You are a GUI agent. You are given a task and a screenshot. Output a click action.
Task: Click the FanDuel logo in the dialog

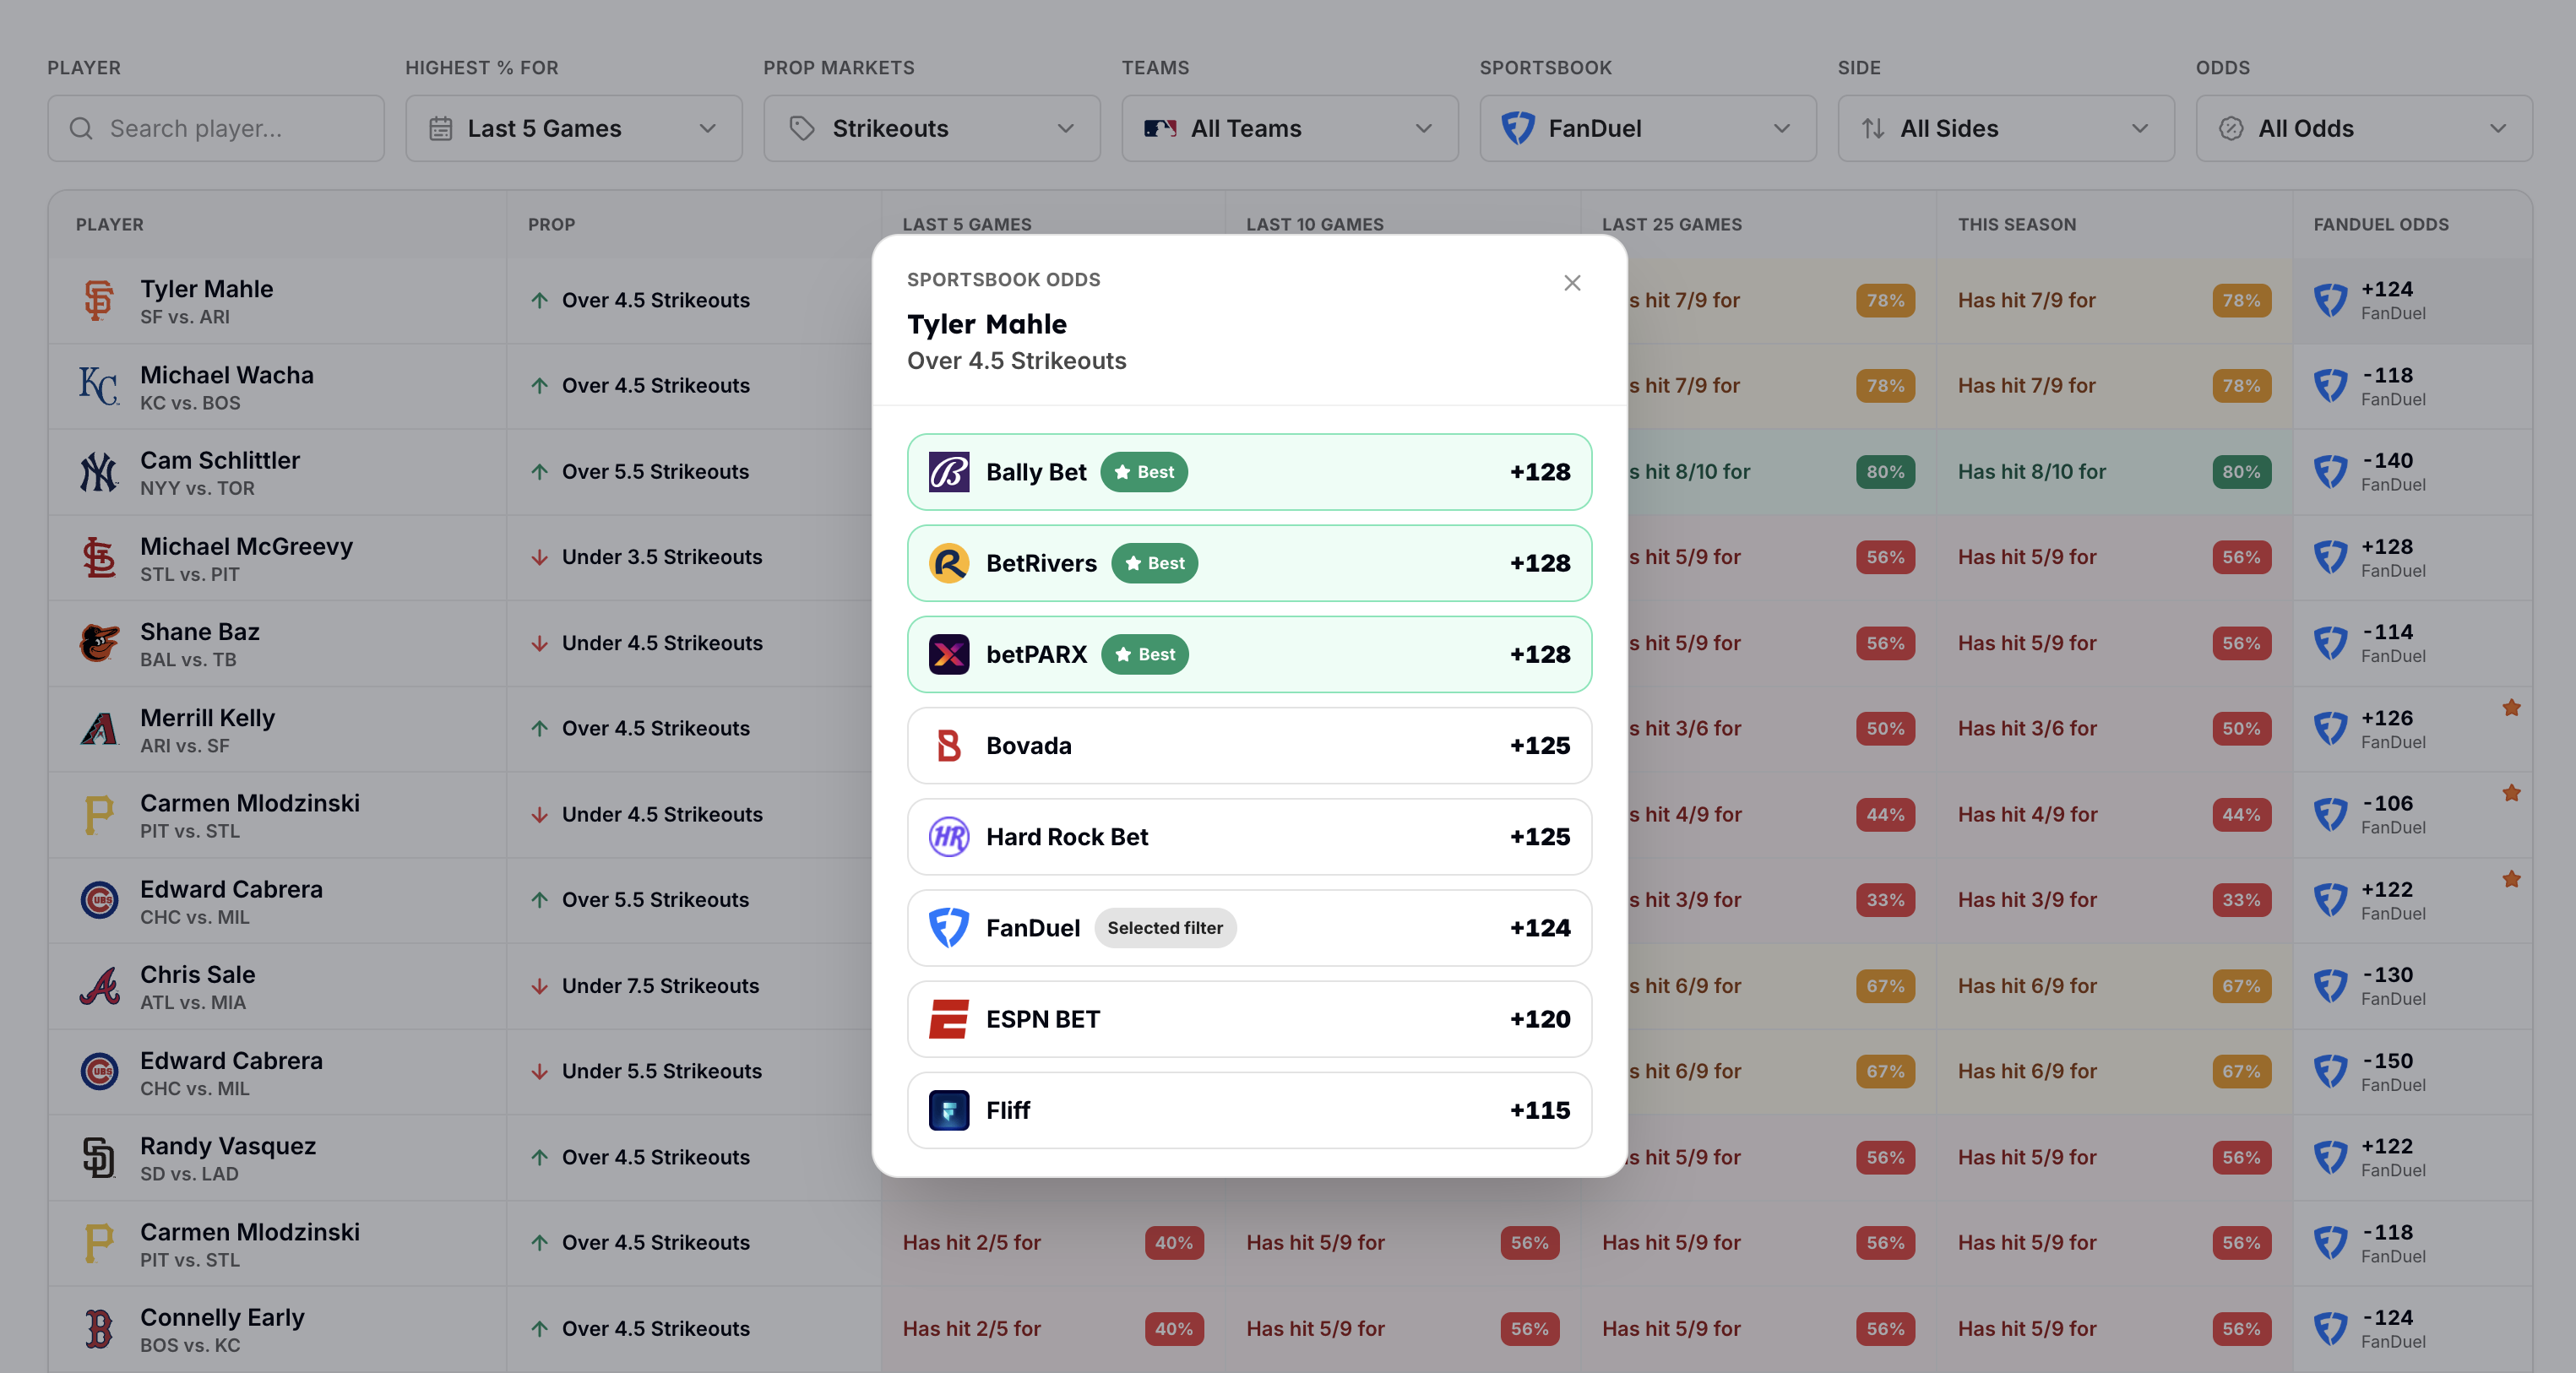[949, 928]
